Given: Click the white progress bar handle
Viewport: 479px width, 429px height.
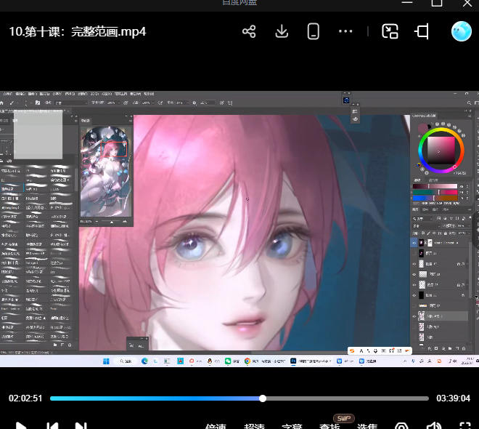Looking at the screenshot, I should click(263, 398).
